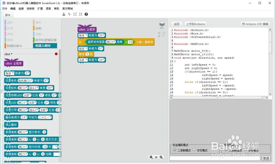Open the 电机接口1 dropdown in 设置电机 block
Viewport: 275px width, 164px height.
pos(25,81)
